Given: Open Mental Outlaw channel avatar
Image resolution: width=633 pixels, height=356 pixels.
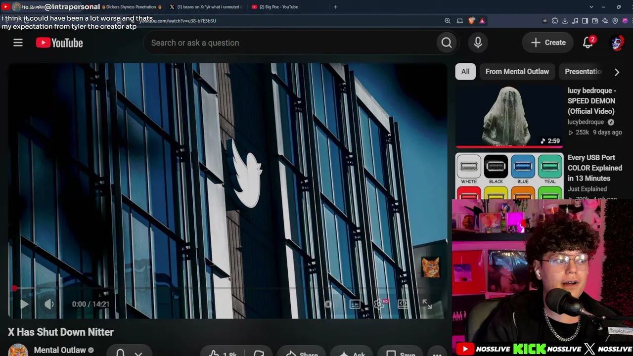Looking at the screenshot, I should click(x=18, y=350).
